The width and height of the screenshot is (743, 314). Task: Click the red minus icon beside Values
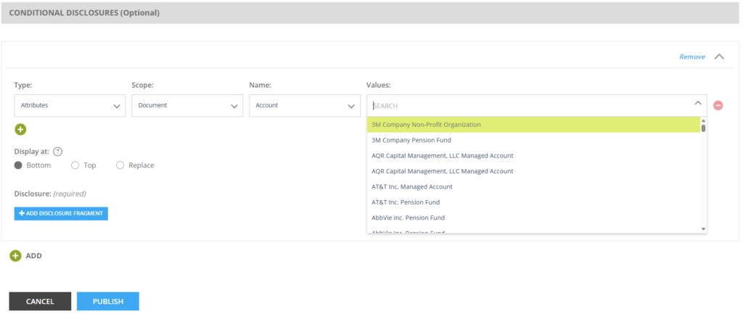(718, 105)
